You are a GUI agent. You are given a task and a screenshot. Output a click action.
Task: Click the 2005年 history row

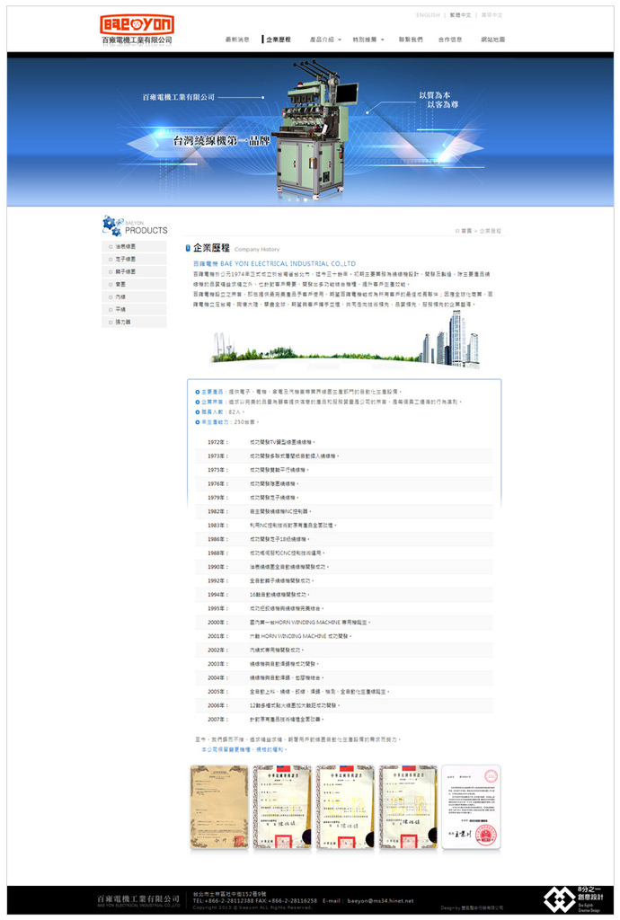[344, 692]
